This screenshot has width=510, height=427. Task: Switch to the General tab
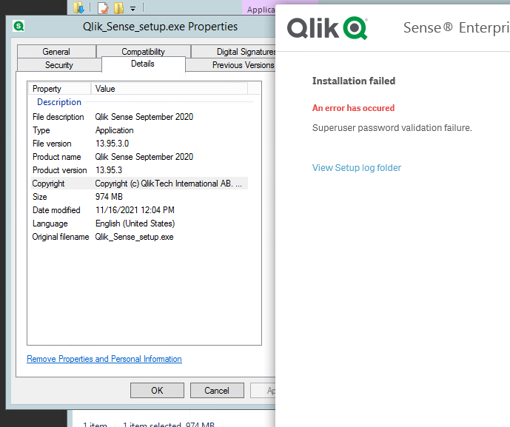click(56, 52)
